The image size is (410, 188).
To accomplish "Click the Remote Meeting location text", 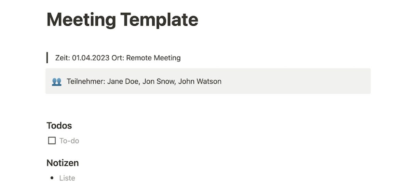I will pyautogui.click(x=153, y=58).
